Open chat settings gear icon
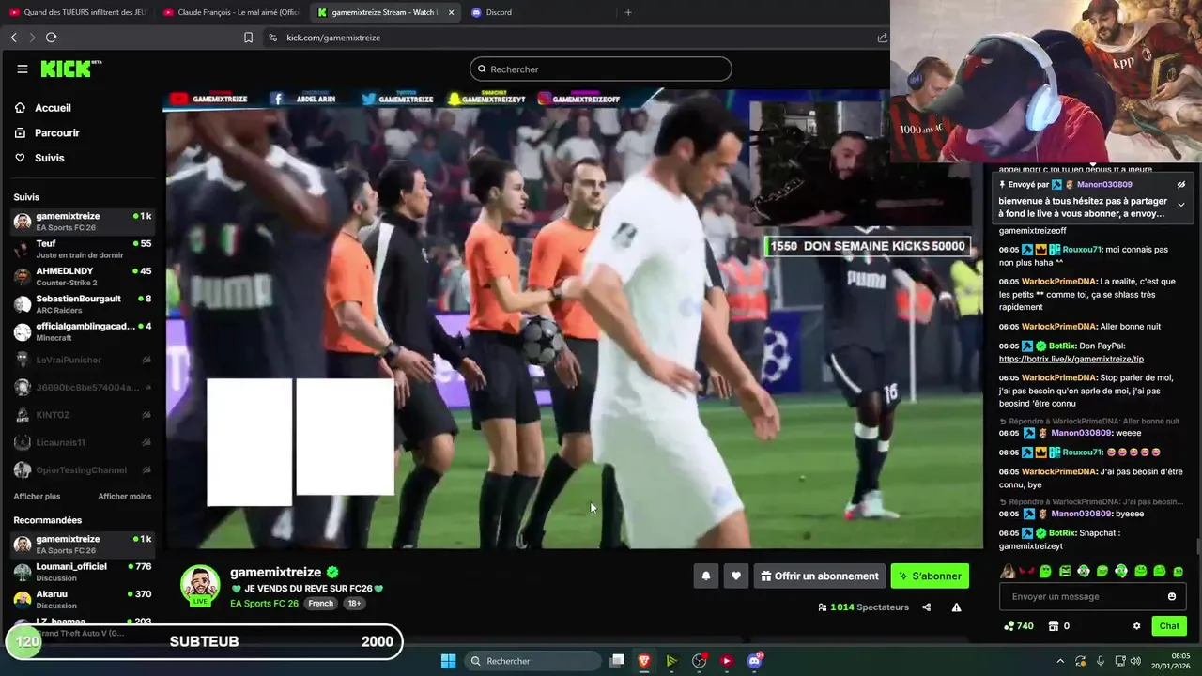 tap(1136, 626)
